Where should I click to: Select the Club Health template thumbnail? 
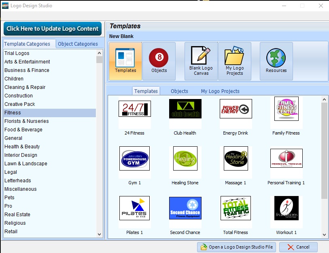pos(185,109)
